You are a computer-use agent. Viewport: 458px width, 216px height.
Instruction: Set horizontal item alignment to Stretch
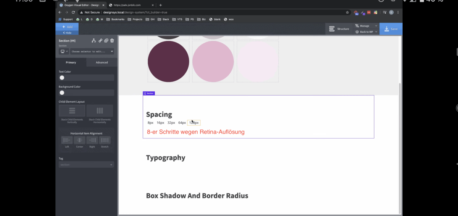click(x=105, y=140)
